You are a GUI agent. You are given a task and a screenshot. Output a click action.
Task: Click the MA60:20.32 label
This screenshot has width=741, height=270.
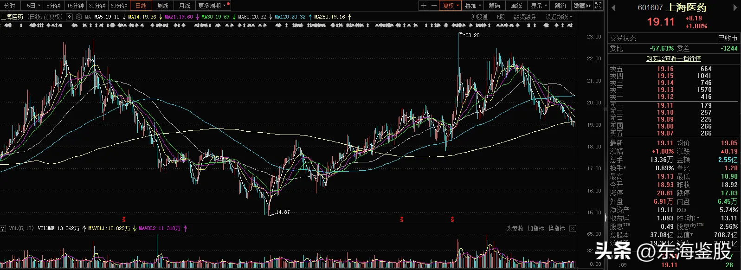[252, 17]
